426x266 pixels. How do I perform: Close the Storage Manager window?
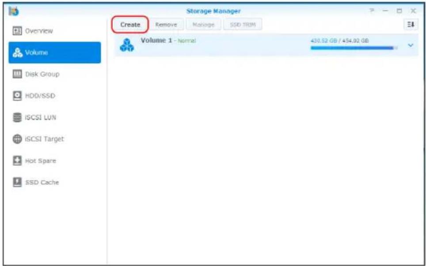413,11
